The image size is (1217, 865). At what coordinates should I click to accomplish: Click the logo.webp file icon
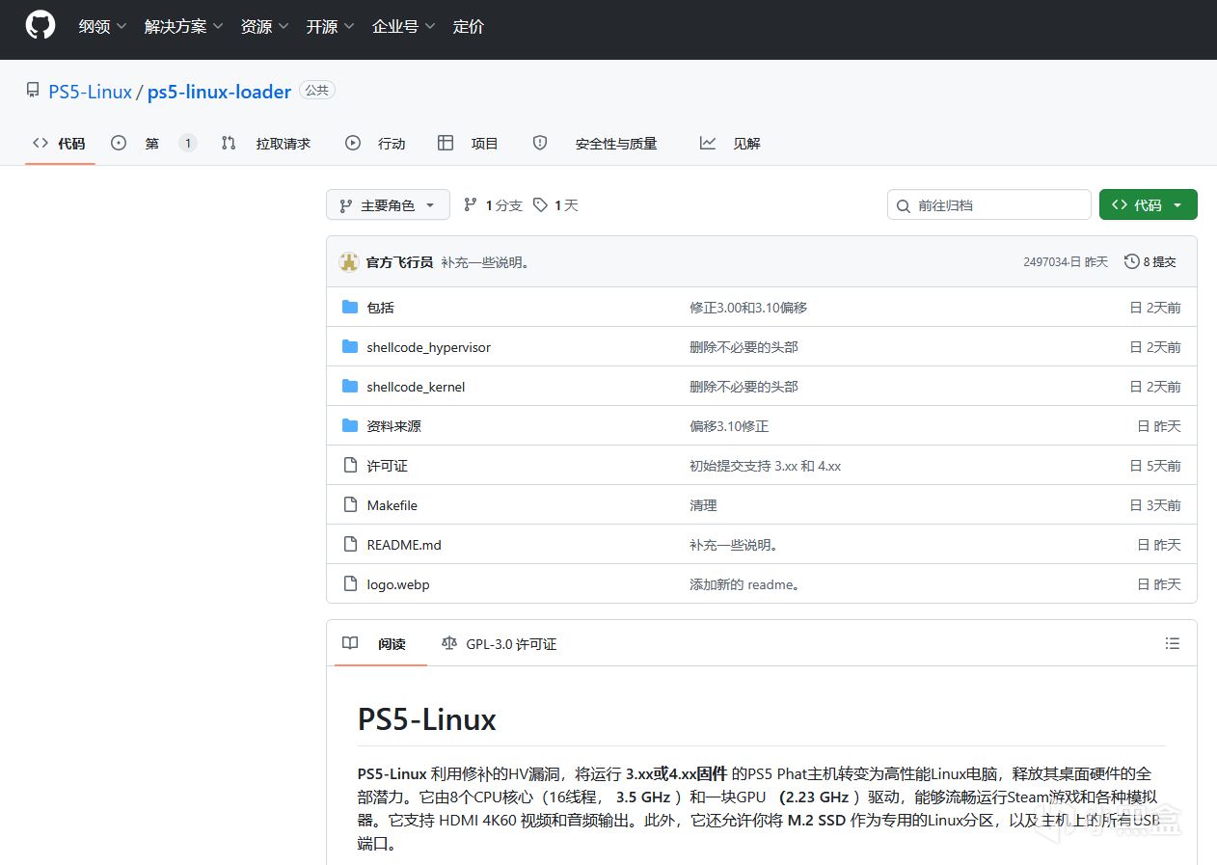350,583
